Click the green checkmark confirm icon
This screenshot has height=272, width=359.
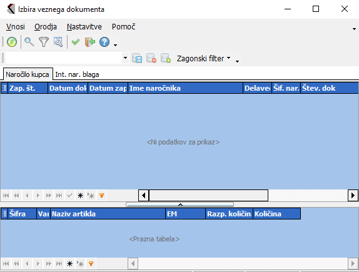pos(75,42)
